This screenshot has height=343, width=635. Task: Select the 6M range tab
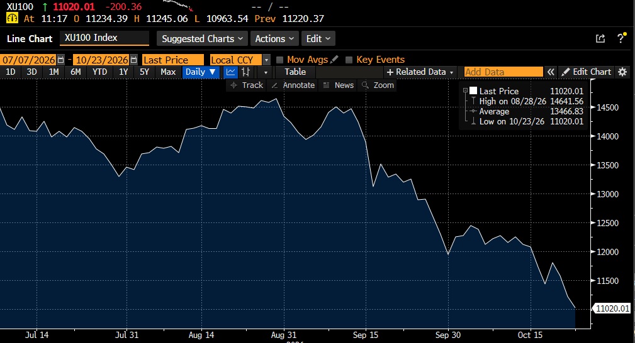coord(76,72)
